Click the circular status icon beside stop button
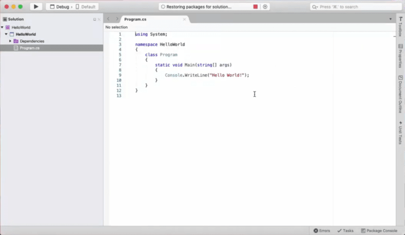 tap(265, 7)
